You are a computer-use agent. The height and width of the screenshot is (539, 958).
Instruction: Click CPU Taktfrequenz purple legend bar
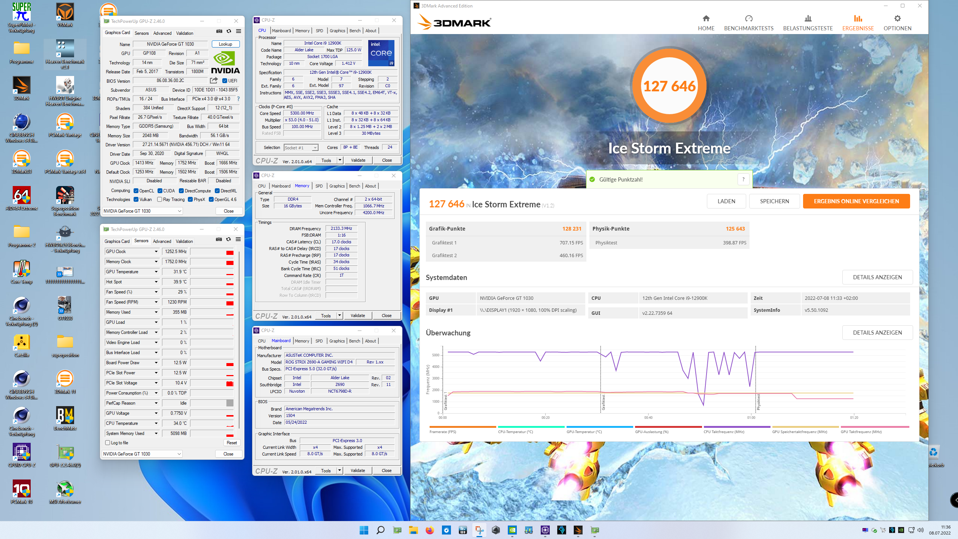tap(737, 427)
